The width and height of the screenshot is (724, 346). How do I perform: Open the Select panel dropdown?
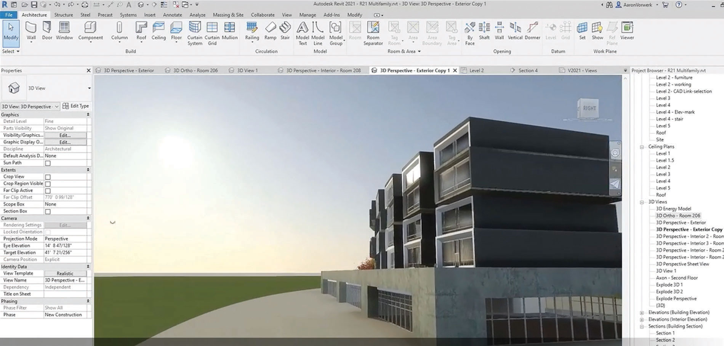click(x=11, y=51)
